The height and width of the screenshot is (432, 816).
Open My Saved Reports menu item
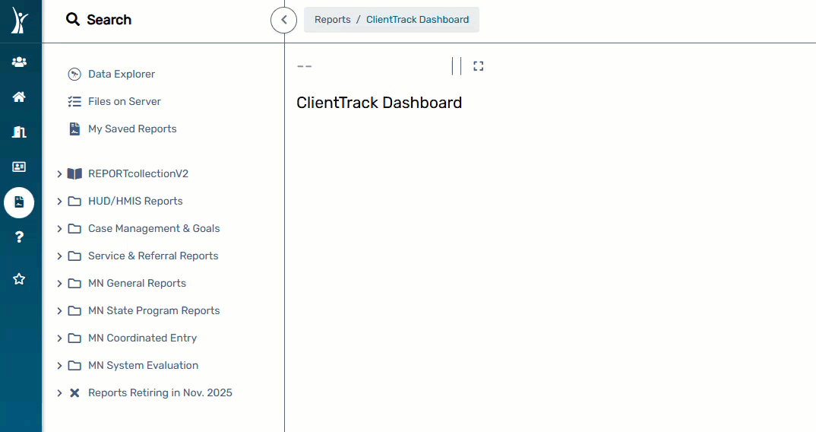132,129
